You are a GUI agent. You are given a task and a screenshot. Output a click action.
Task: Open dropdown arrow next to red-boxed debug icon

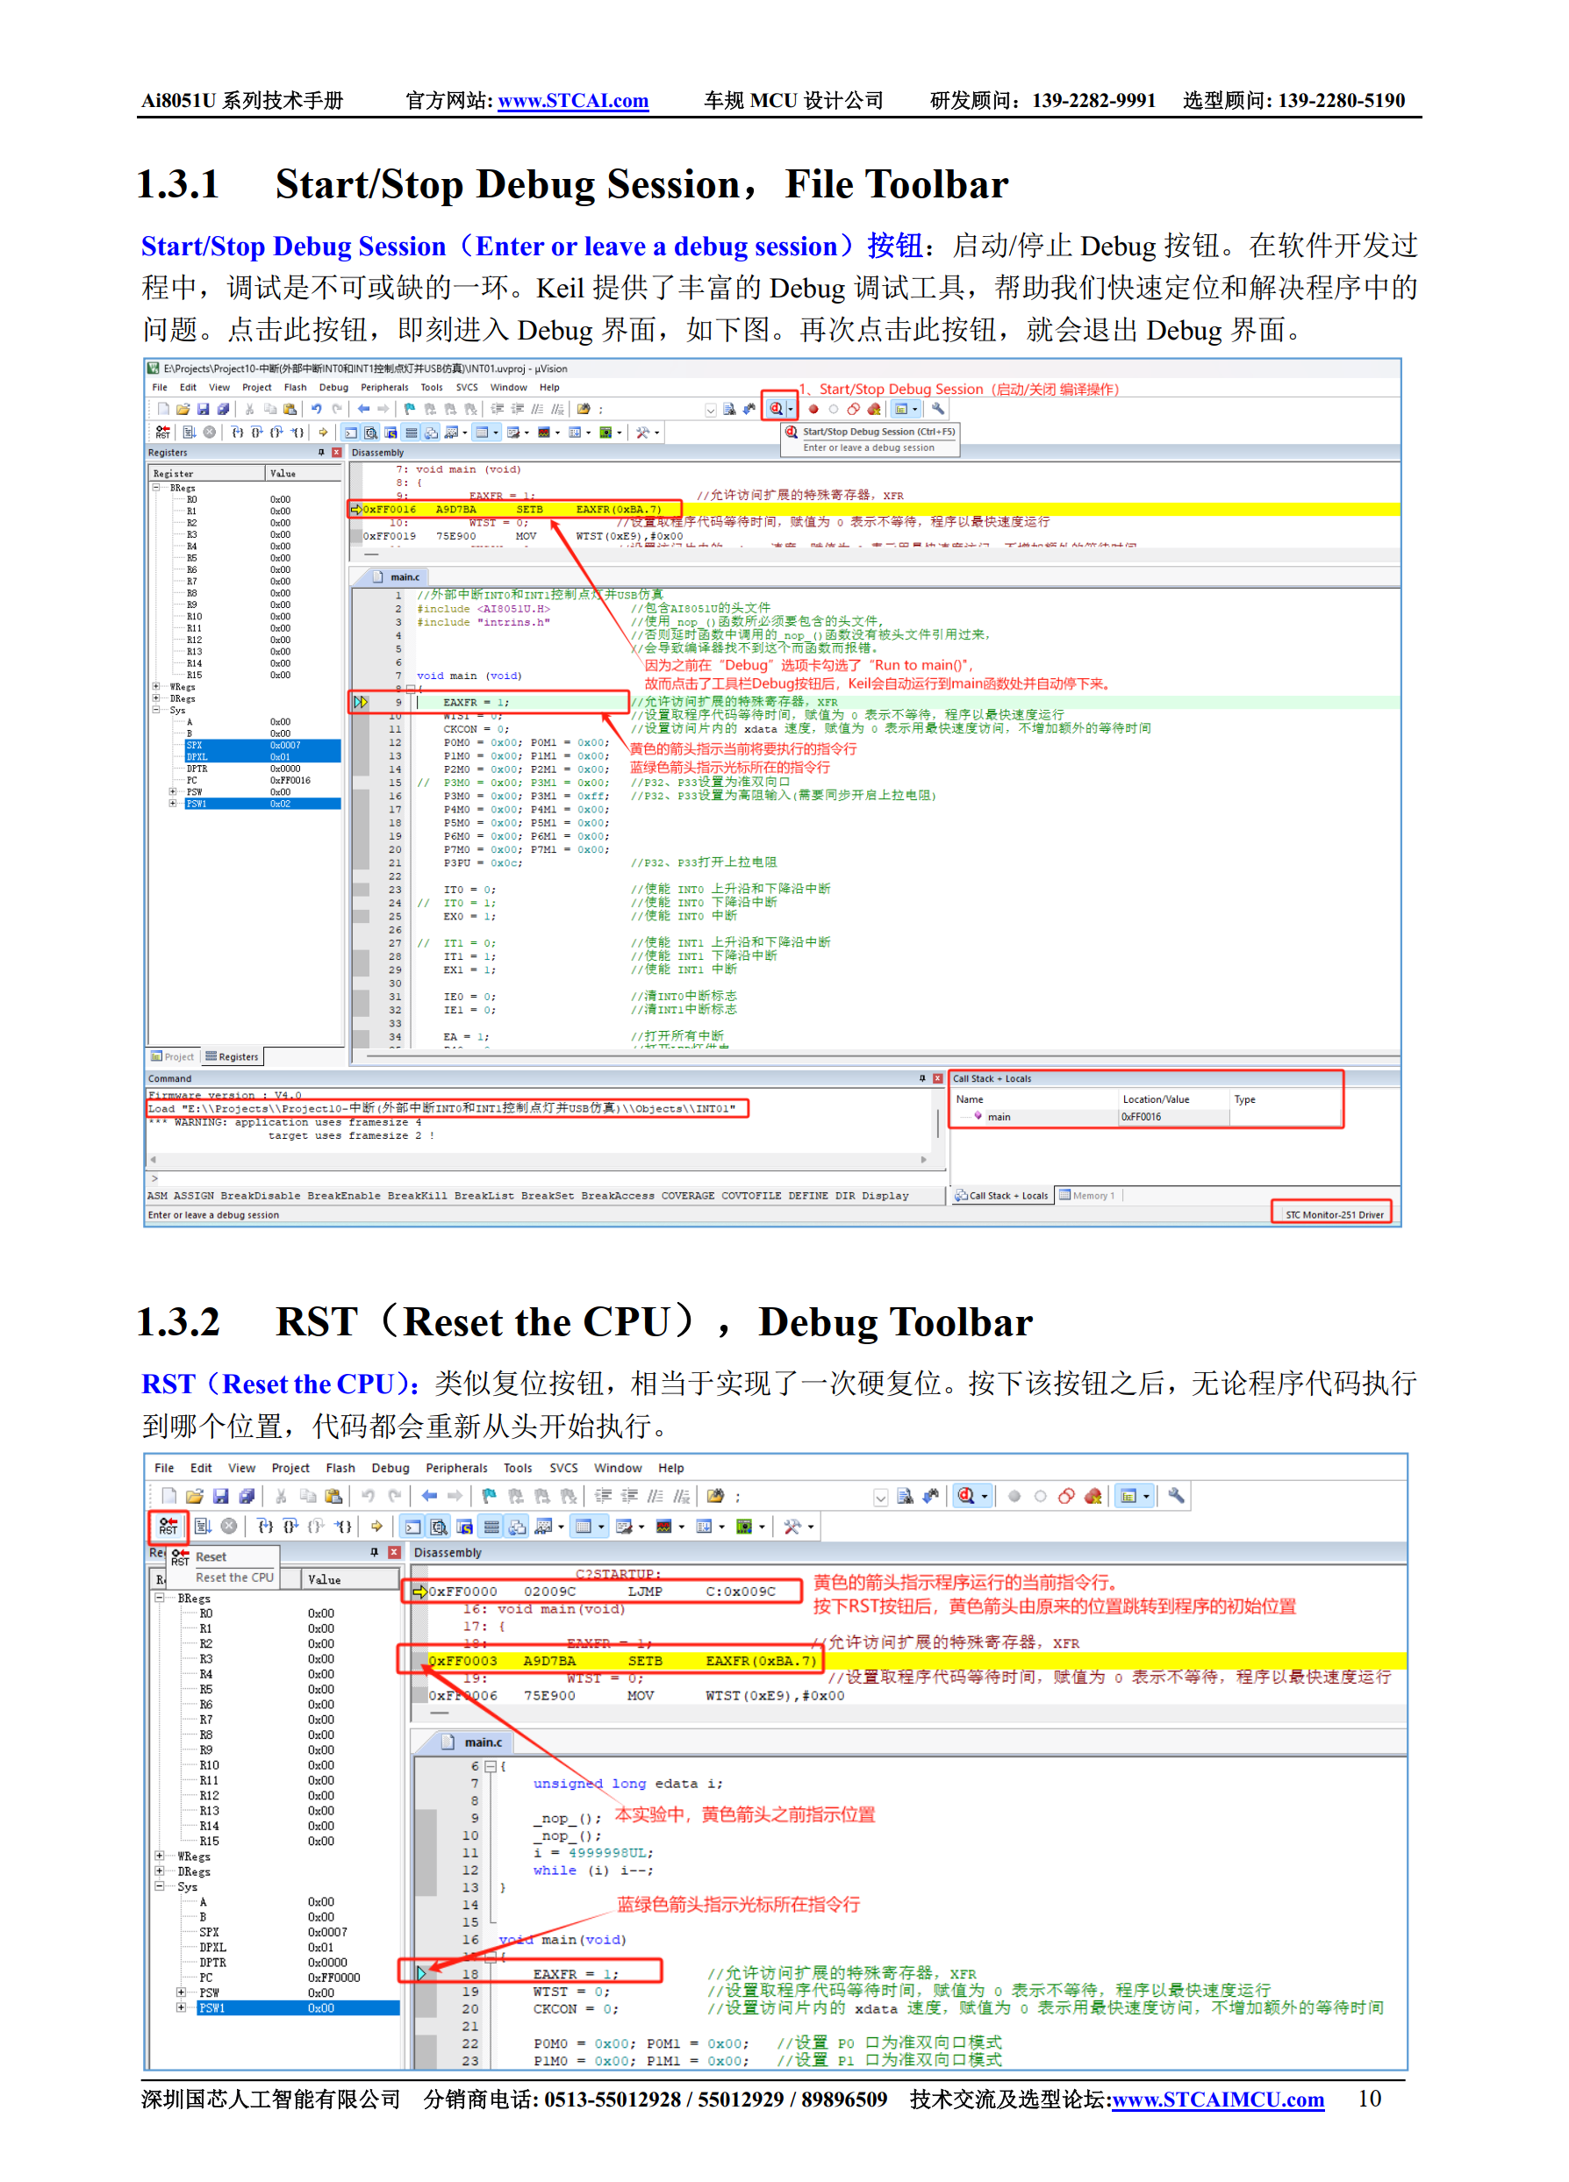point(791,409)
